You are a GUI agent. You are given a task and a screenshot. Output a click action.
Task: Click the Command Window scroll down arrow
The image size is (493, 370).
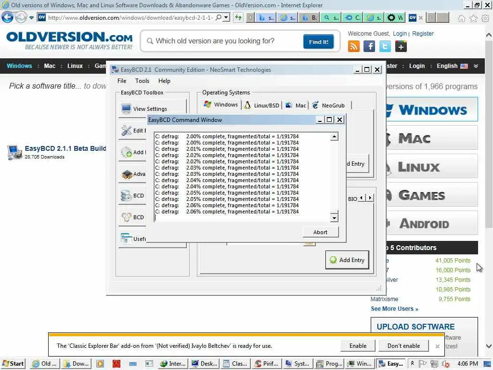(334, 217)
